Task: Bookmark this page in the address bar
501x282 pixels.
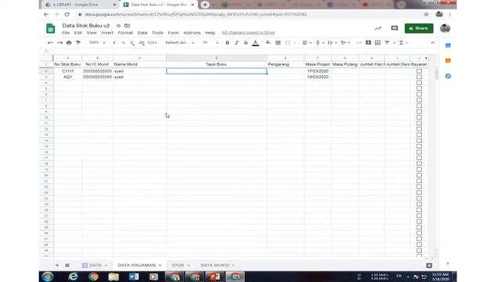Action: point(426,14)
